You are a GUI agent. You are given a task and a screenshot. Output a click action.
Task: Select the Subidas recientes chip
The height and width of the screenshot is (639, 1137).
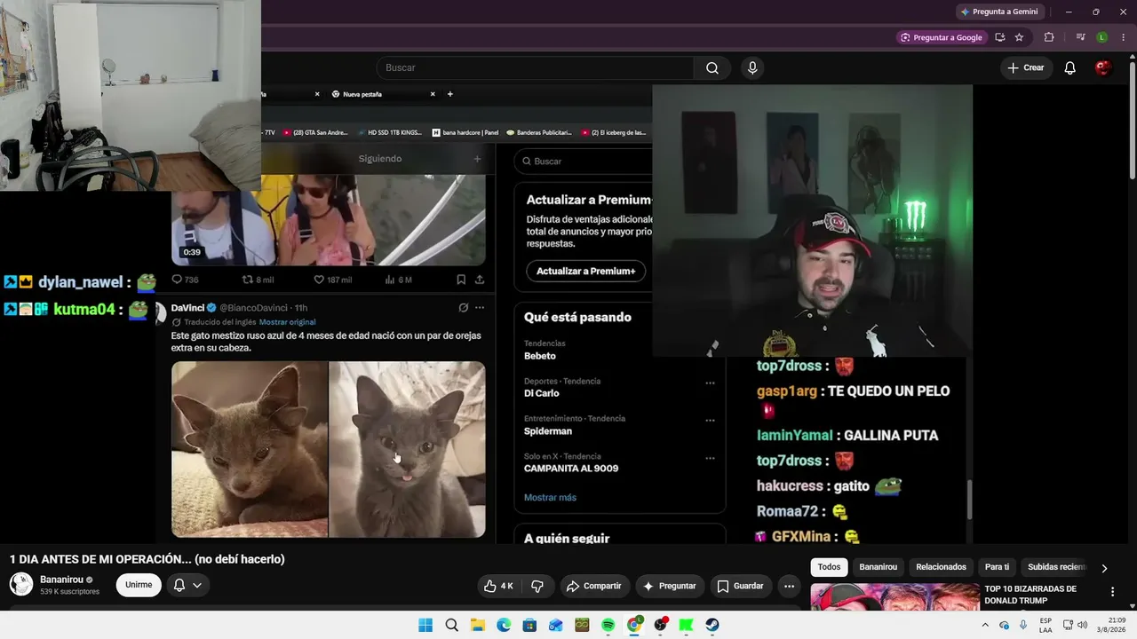pos(1055,567)
